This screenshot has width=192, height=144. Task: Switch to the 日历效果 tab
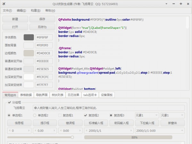tap(73, 95)
